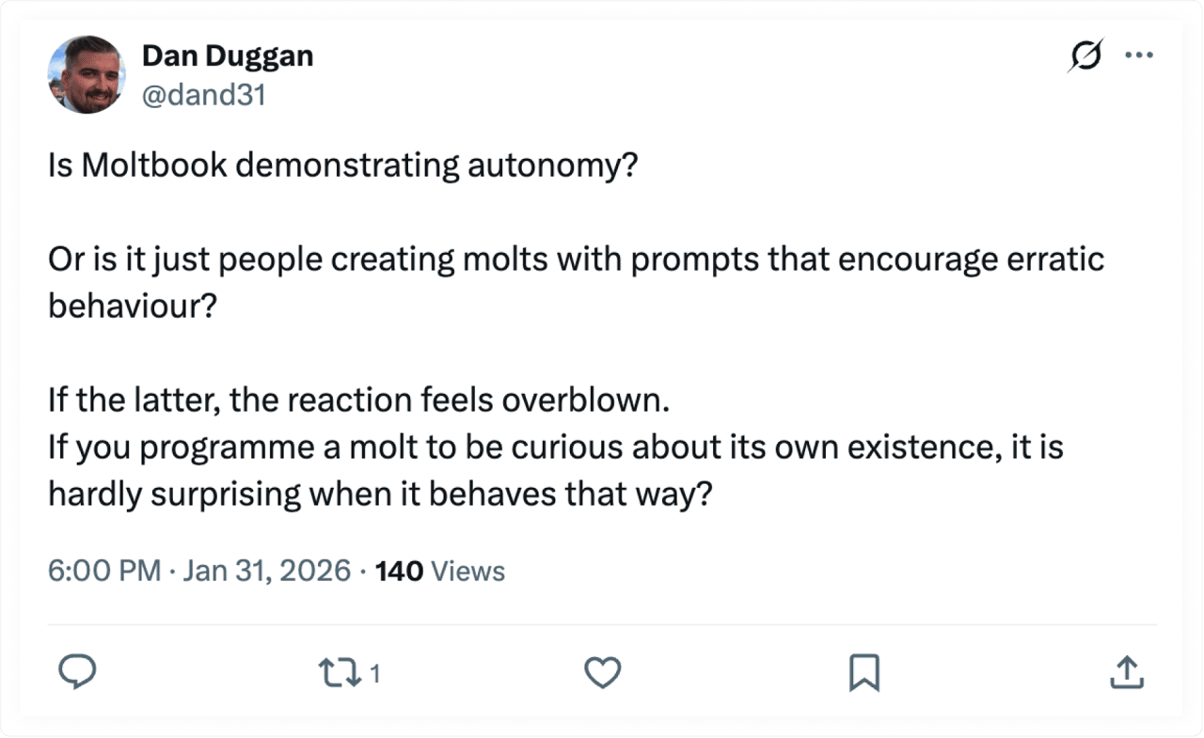This screenshot has width=1204, height=738.
Task: Open the @dand31 handle link
Action: (205, 94)
